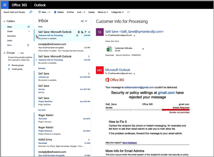This screenshot has height=157, width=214.
Task: Click Save to OneDrive - SYMANTEC
Action: click(128, 55)
